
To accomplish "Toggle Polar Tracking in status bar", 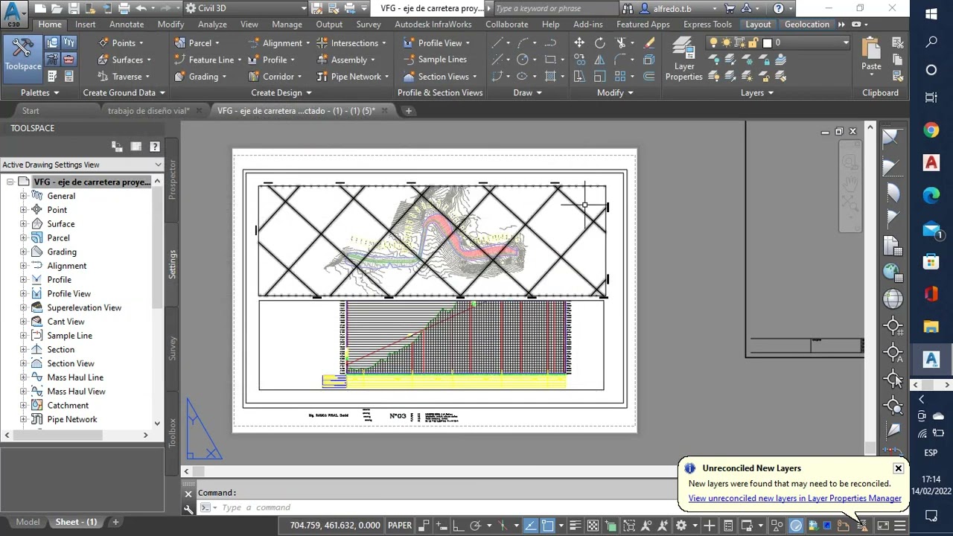I will 475,526.
